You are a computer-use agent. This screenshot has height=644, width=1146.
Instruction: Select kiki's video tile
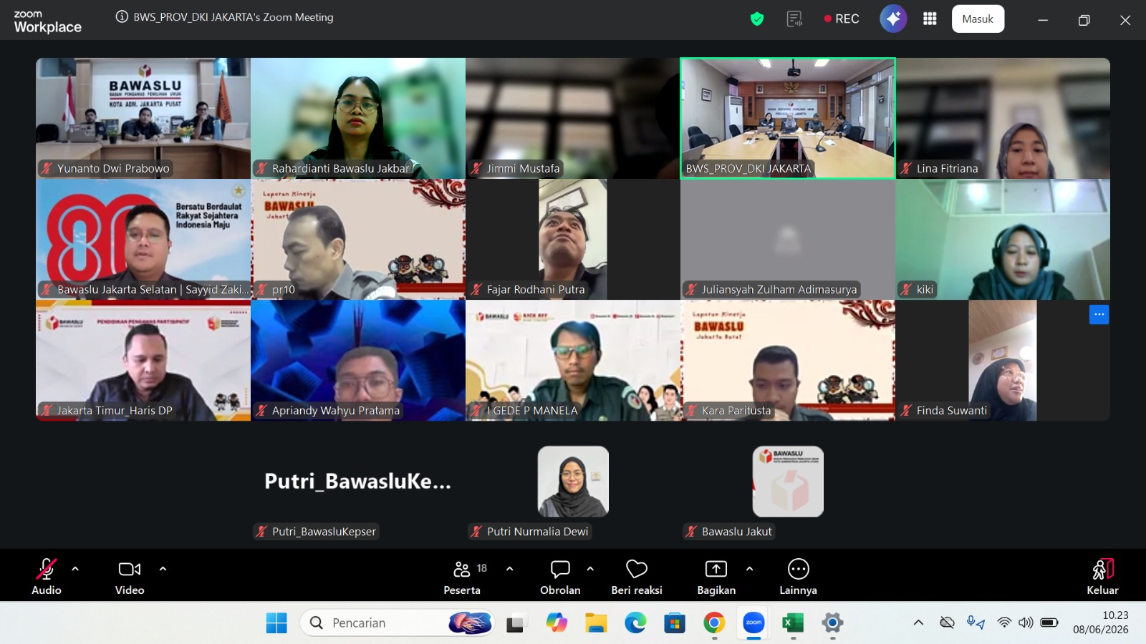(x=1003, y=239)
